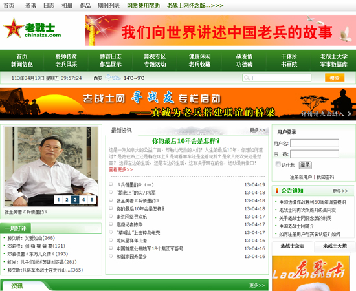Image resolution: width=356 pixels, height=291 pixels.
Task: Open news item 和谐家园寿星多
Action: click(x=131, y=257)
